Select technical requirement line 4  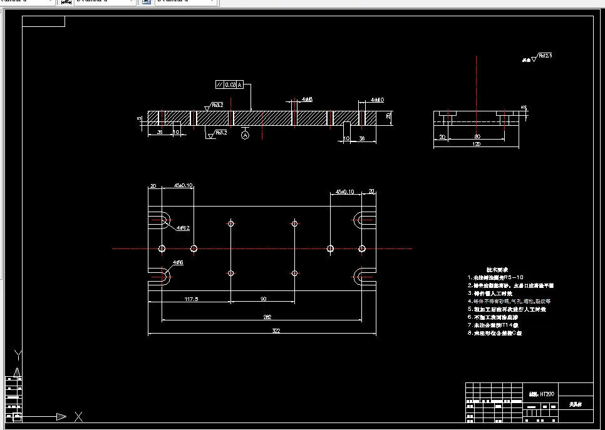click(509, 301)
